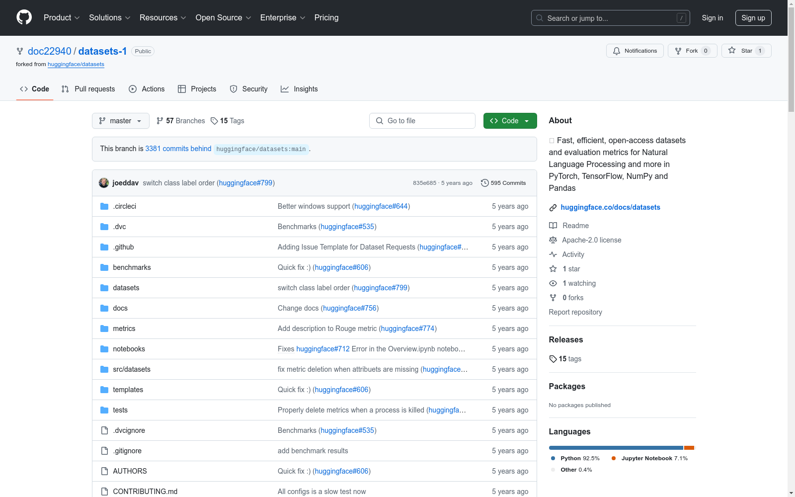Click the templates folder icon
This screenshot has height=497, width=795.
point(104,390)
